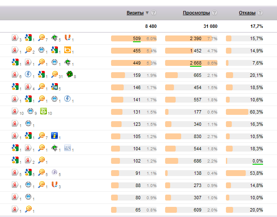This screenshot has height=217, width=277.
Task: Open the help hint next to Просмотры
Action: click(x=215, y=13)
